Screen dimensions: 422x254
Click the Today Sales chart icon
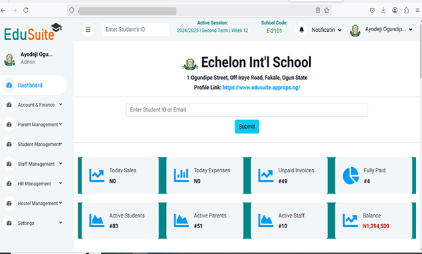pyautogui.click(x=97, y=176)
